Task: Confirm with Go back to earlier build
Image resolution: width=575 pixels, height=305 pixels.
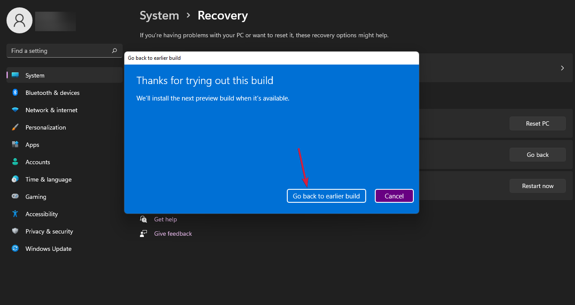Action: pyautogui.click(x=326, y=195)
